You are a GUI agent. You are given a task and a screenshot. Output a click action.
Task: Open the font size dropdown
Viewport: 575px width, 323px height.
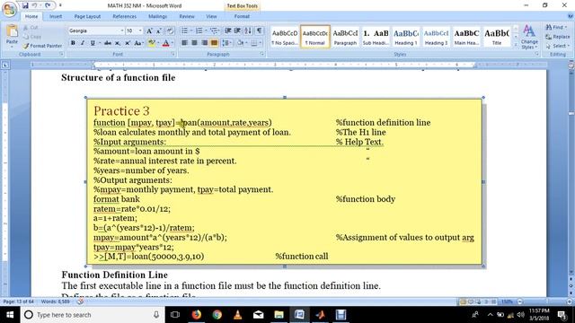[x=140, y=31]
